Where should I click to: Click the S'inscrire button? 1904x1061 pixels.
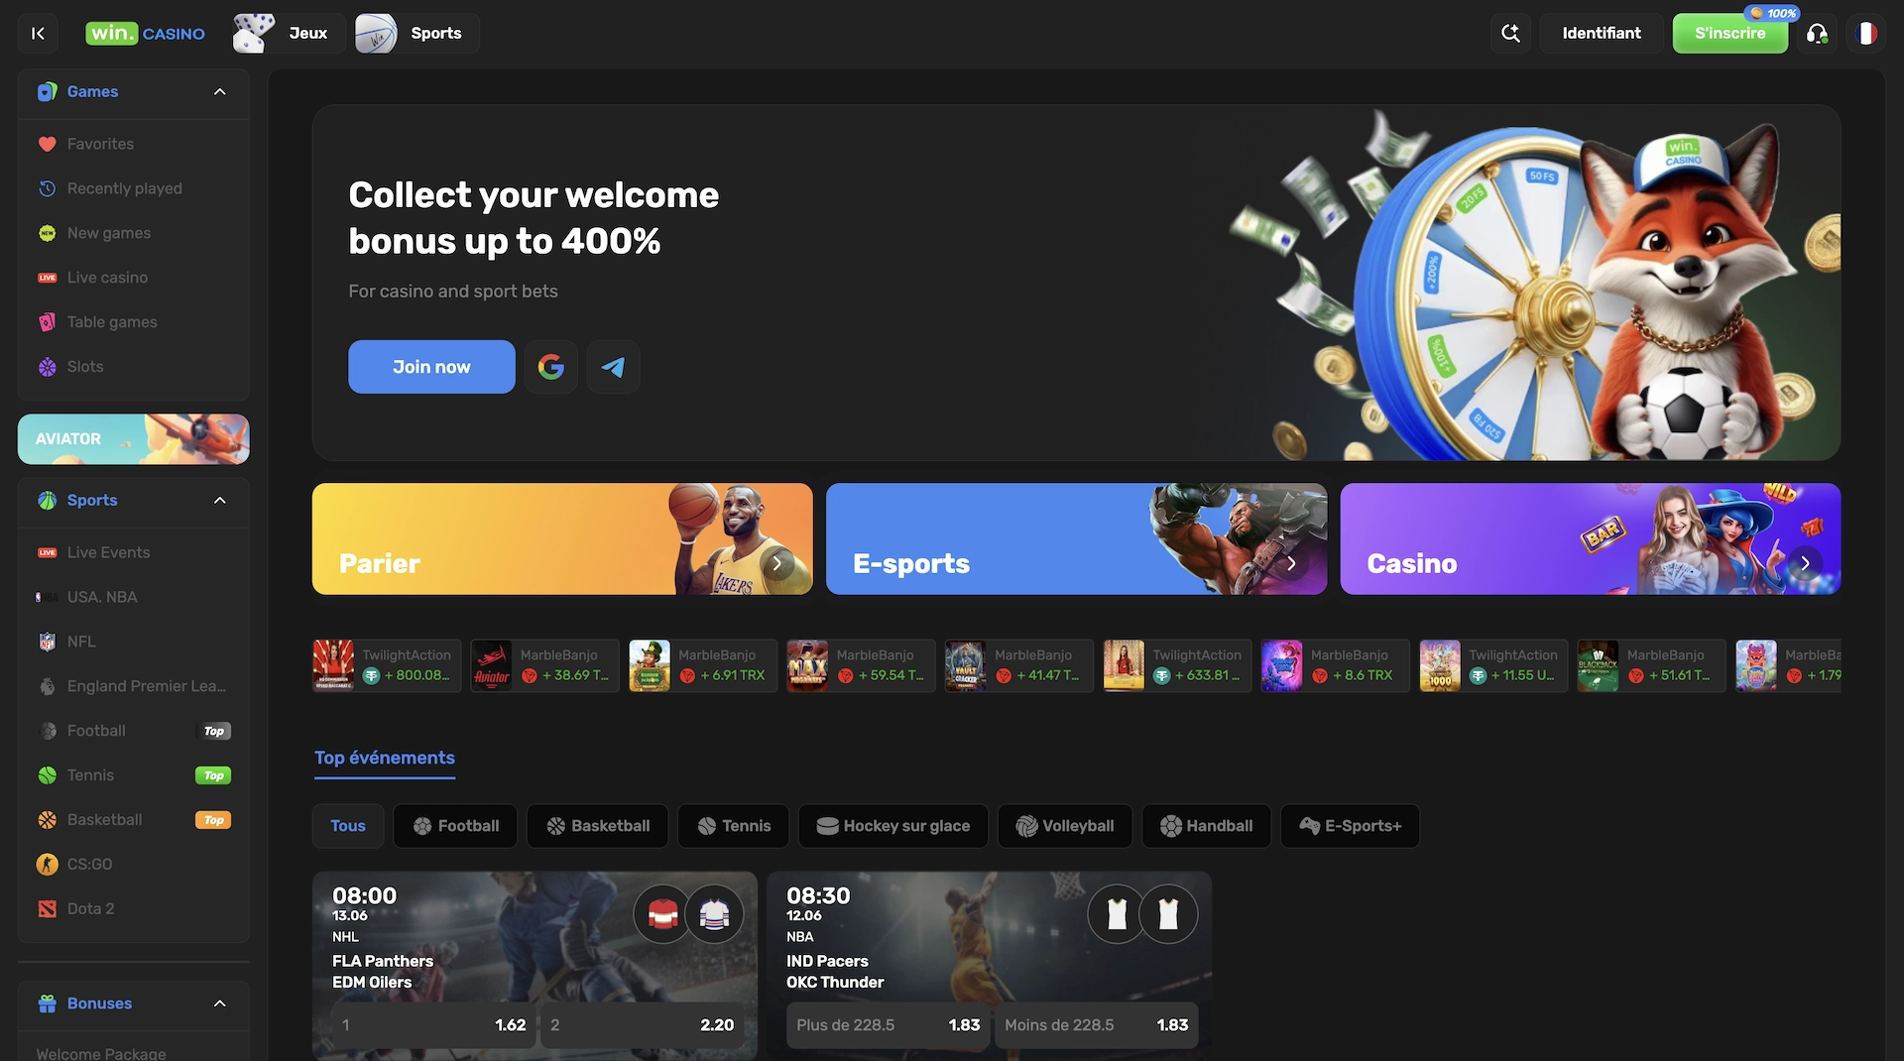(1729, 33)
